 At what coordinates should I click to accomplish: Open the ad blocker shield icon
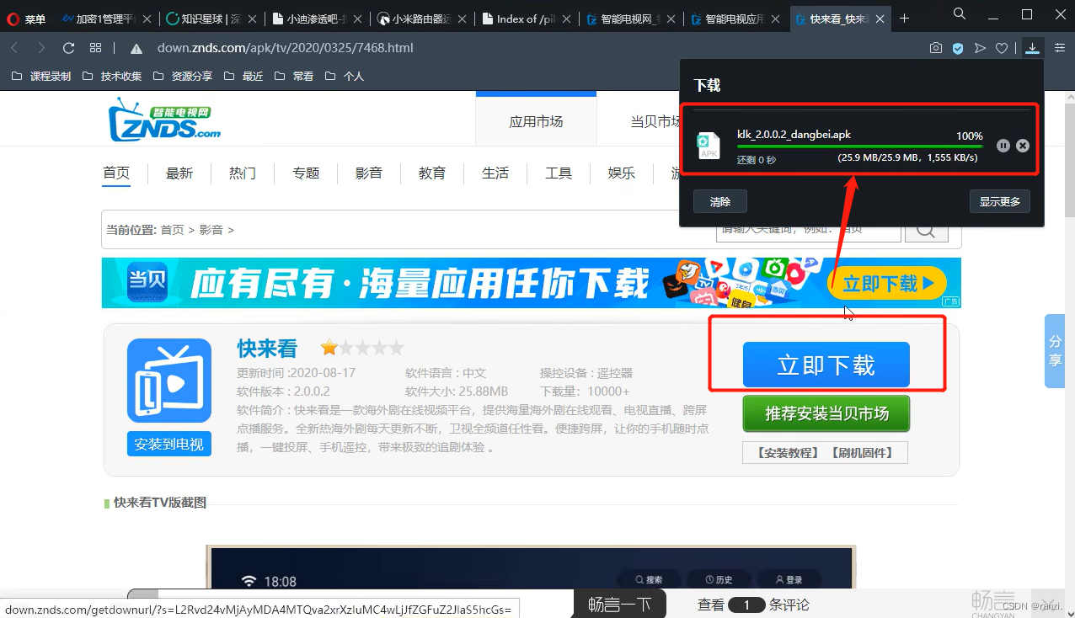(x=958, y=48)
